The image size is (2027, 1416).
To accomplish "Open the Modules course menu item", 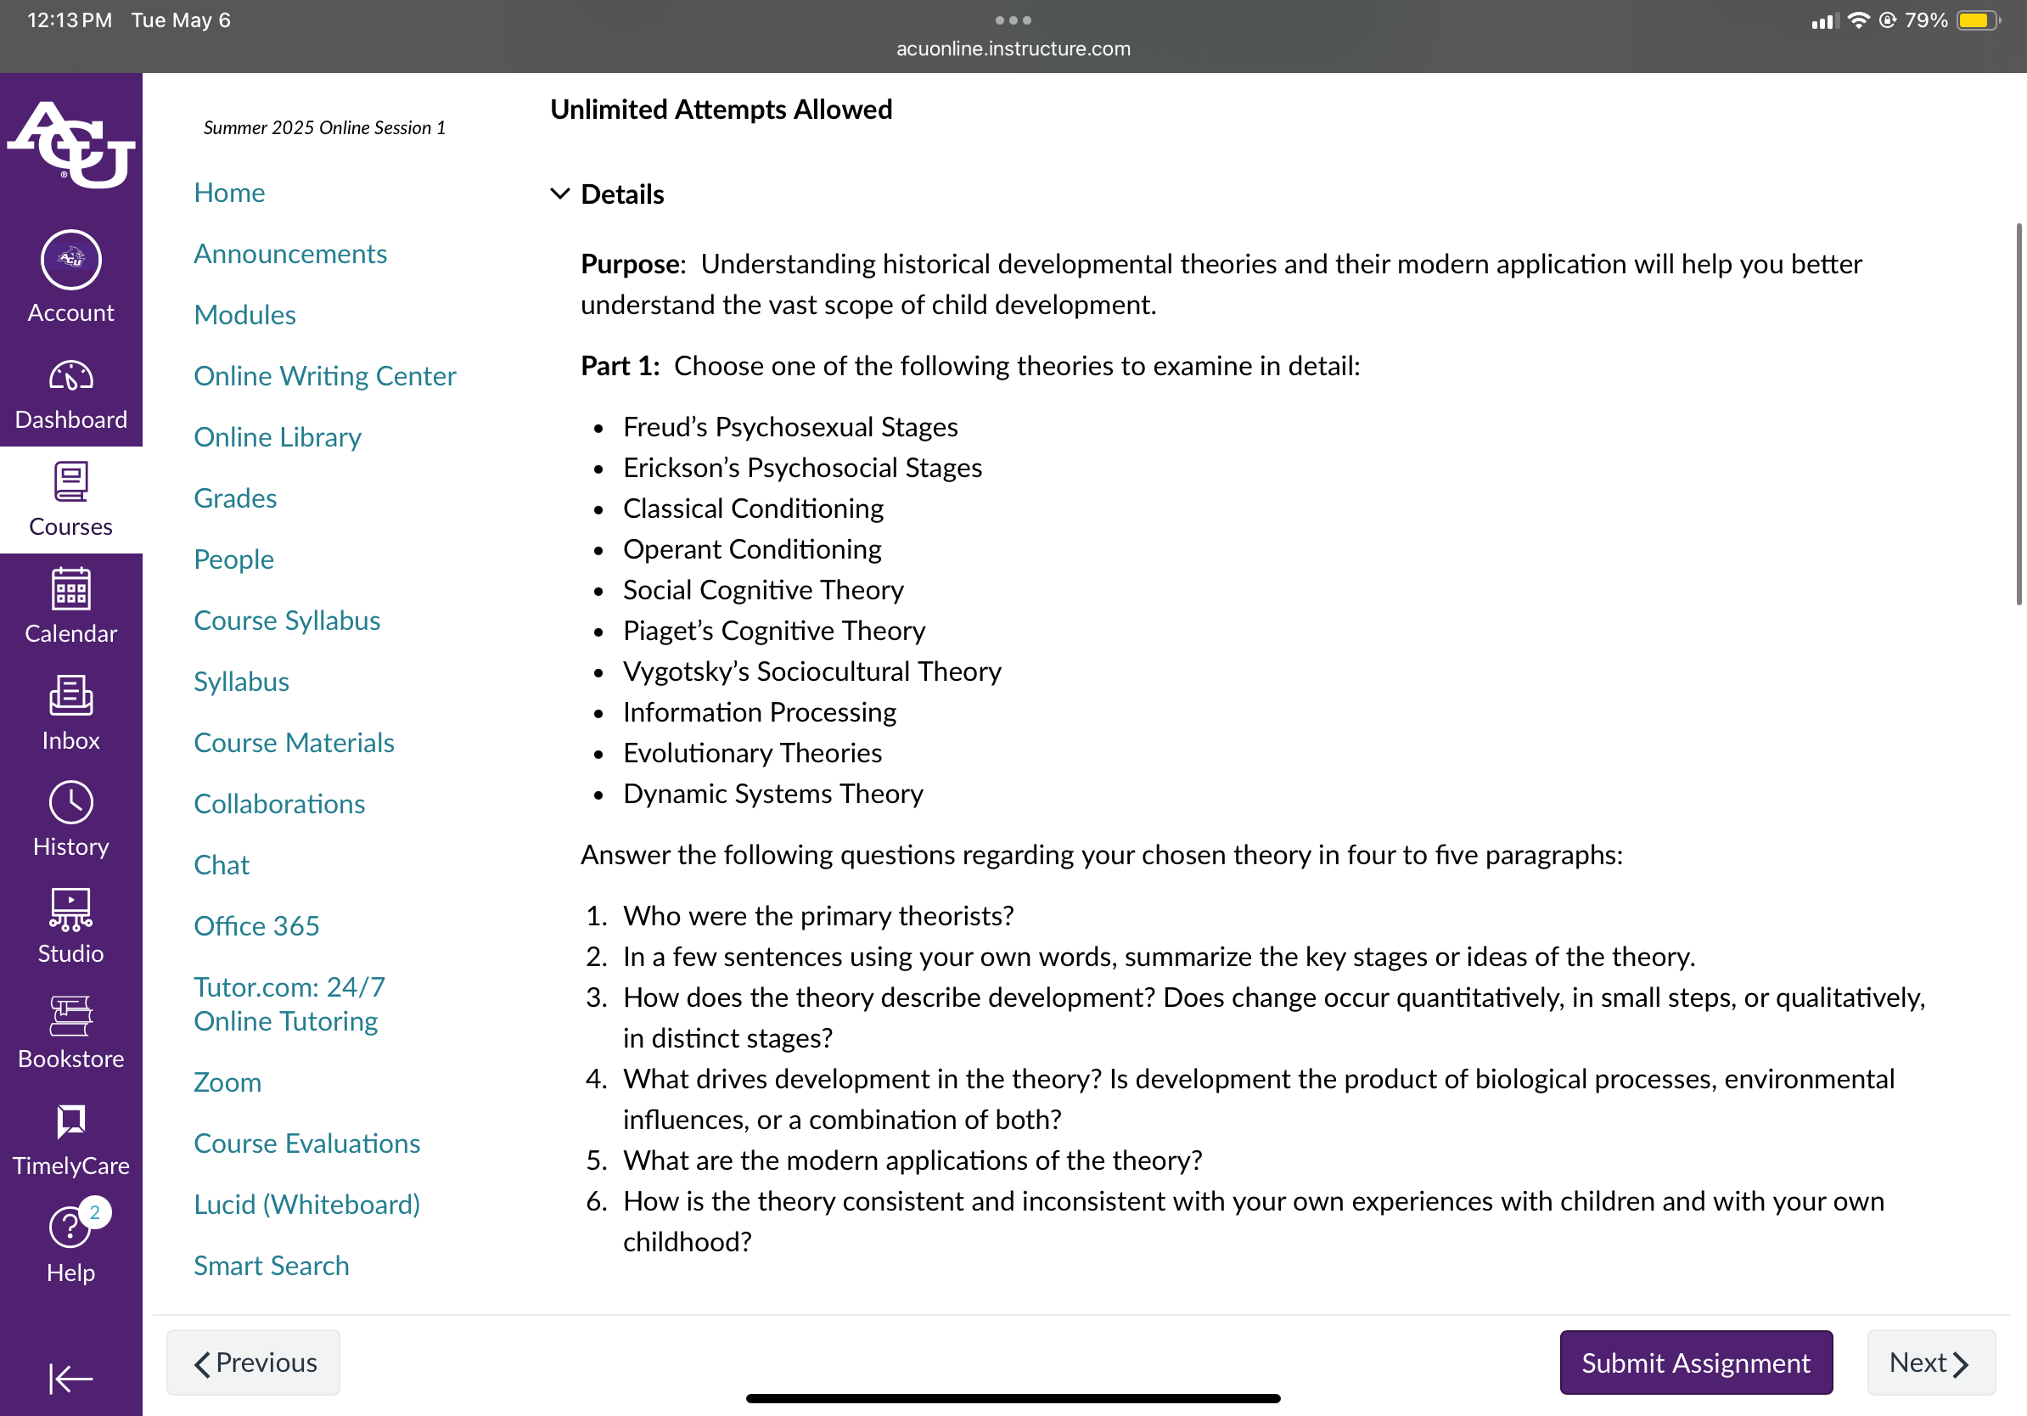I will (x=244, y=315).
